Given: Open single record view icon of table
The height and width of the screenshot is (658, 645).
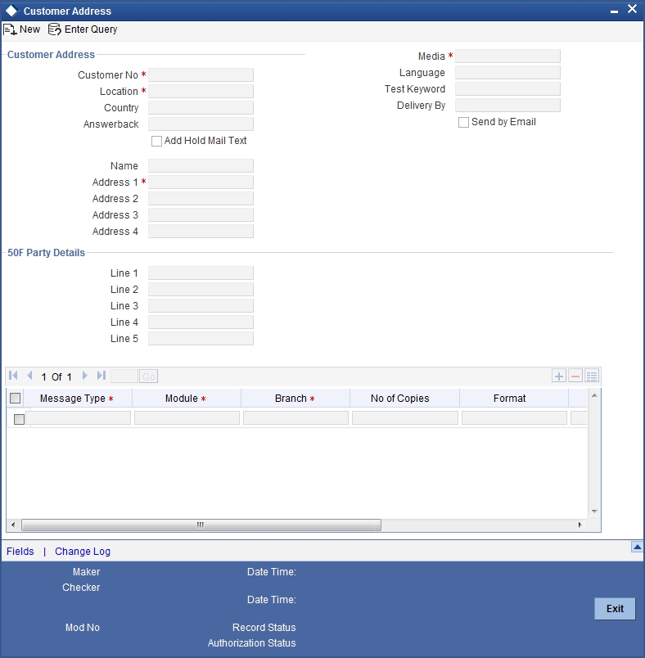Looking at the screenshot, I should pos(592,376).
